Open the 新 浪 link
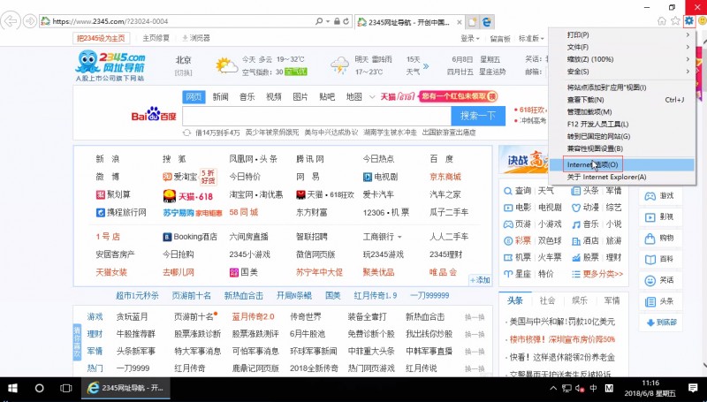Screen dimensions: 707x402 point(108,159)
